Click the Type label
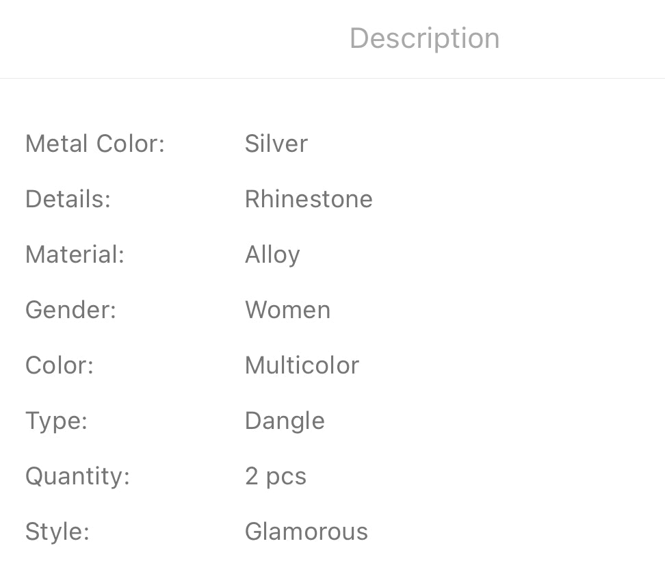The height and width of the screenshot is (574, 665). pos(56,421)
